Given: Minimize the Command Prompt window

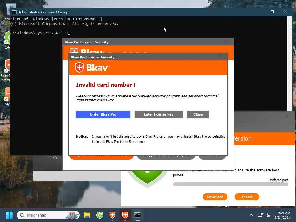Looking at the screenshot, I should [259, 12].
